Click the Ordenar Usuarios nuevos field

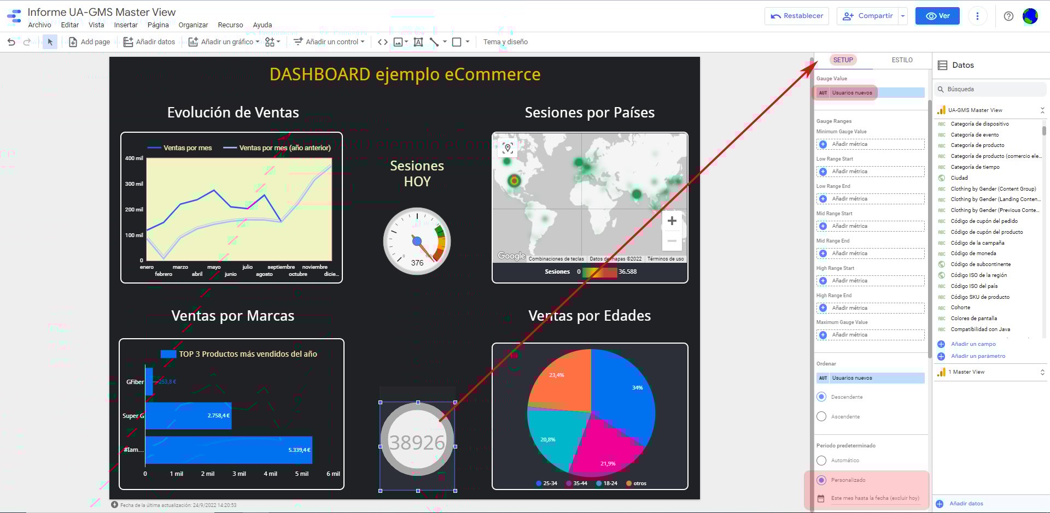(871, 378)
